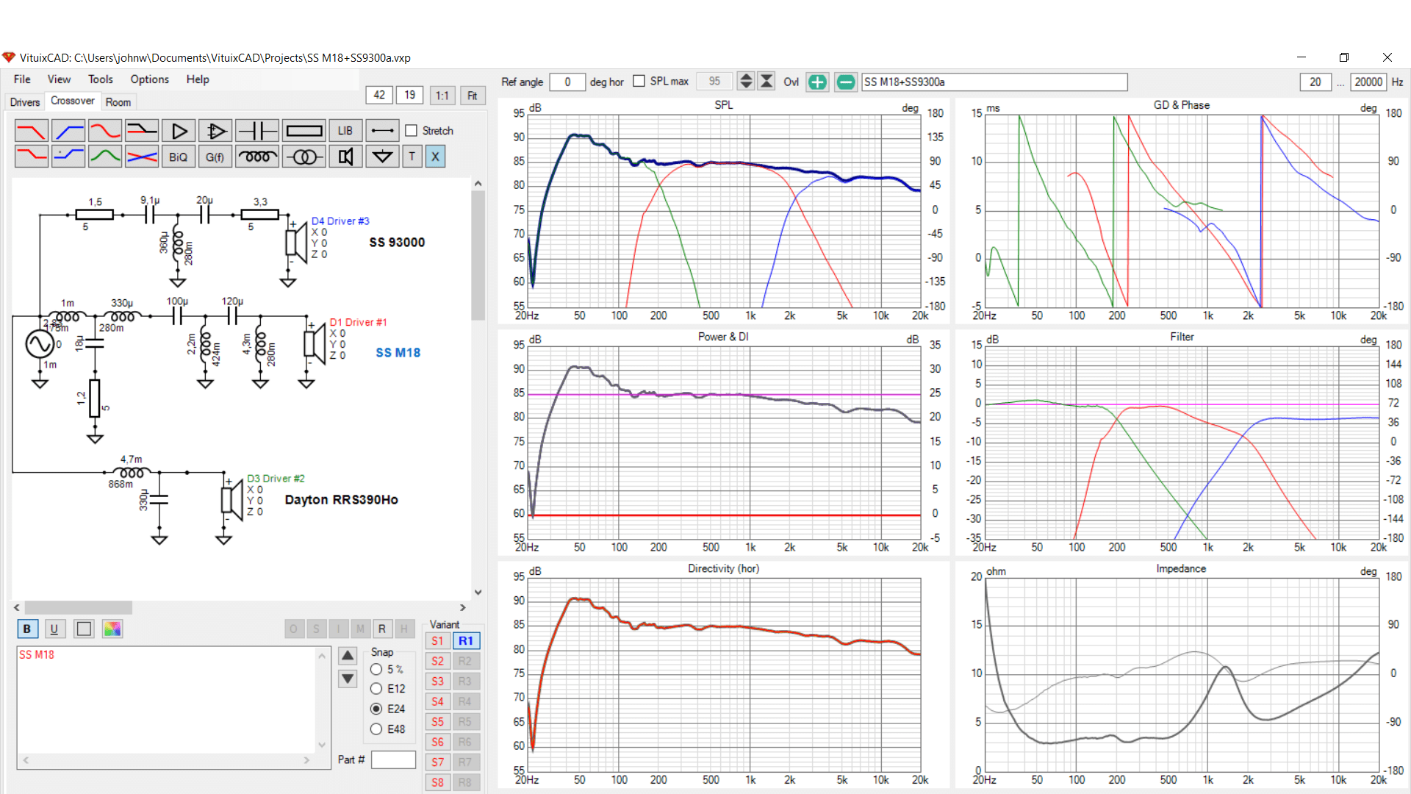Enable the SPL max checkbox
Screen dimensions: 1411x794
639,82
